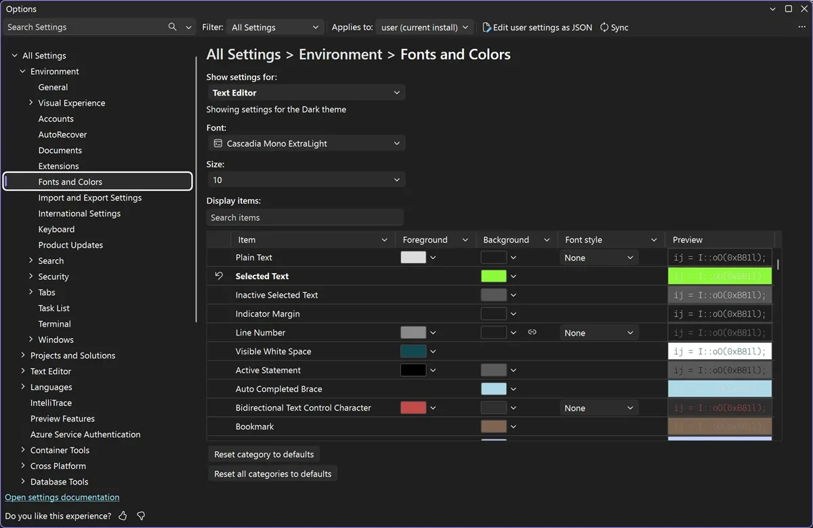Open Bidirectional Text Control Character font style dropdown

point(599,408)
